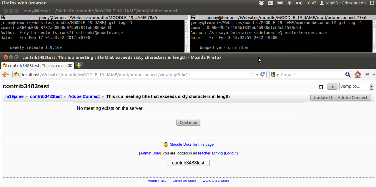Click the Moodle Docs info icon

166,144
